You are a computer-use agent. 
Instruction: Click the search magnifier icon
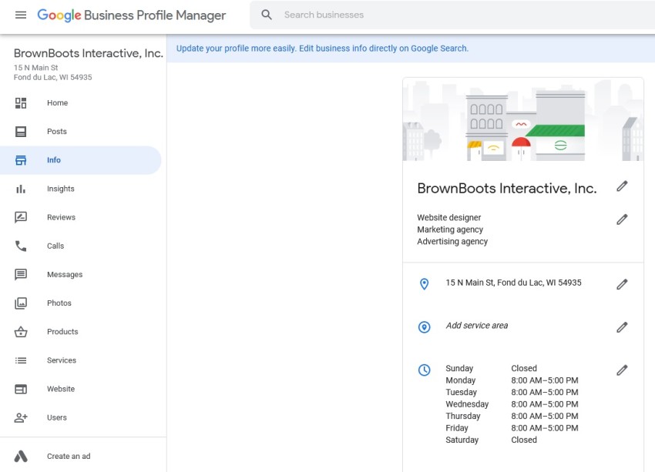[265, 15]
